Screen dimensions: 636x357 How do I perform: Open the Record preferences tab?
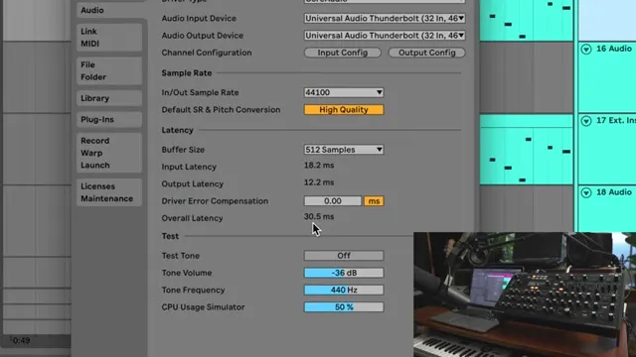click(x=95, y=141)
